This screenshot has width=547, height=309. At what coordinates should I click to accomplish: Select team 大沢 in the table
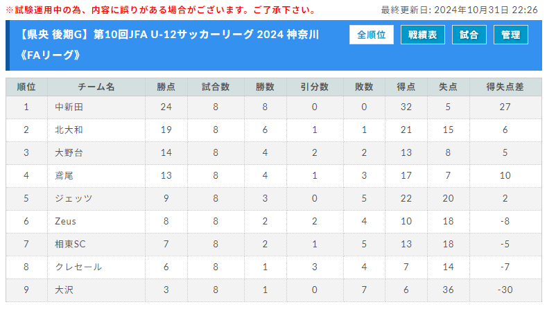(64, 290)
